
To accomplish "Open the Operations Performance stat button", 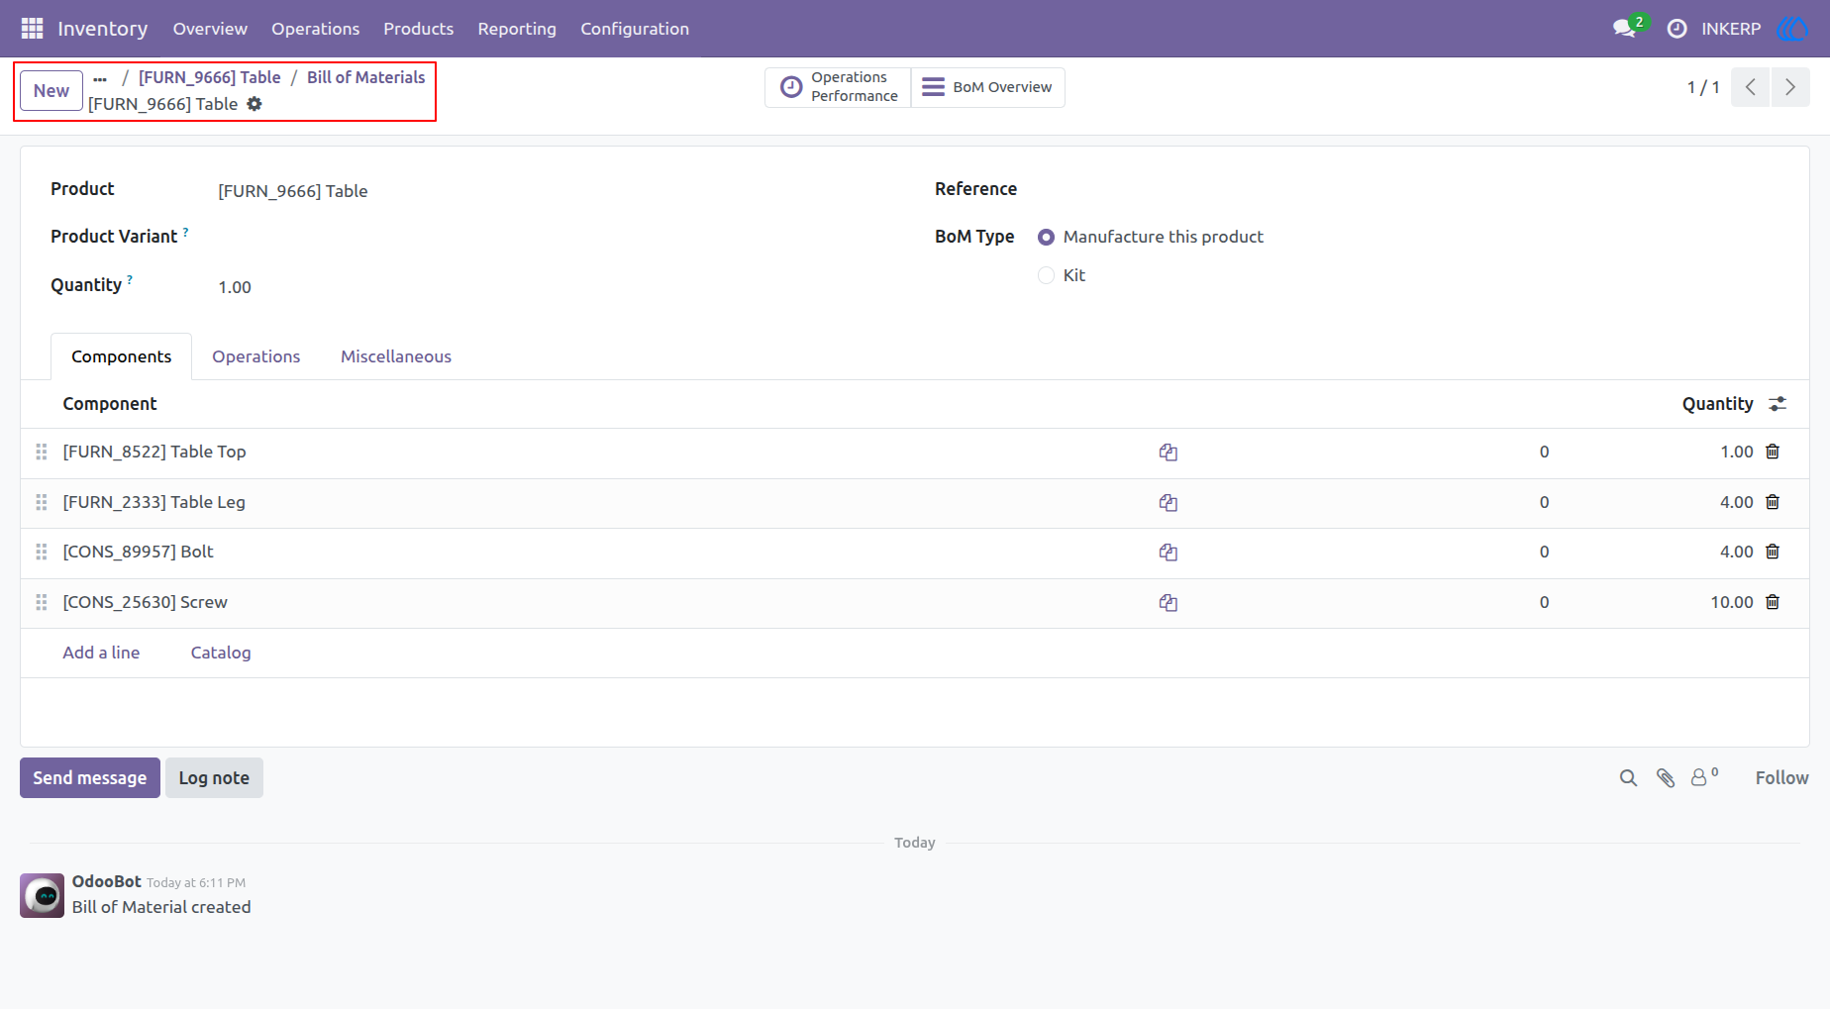I will [x=839, y=87].
